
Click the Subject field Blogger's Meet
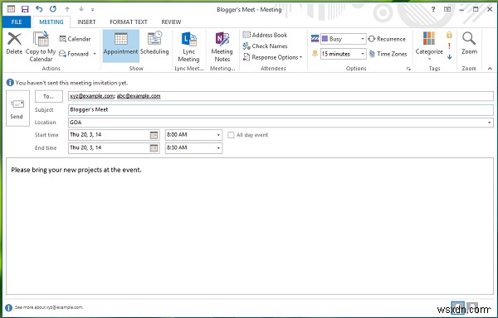click(281, 109)
